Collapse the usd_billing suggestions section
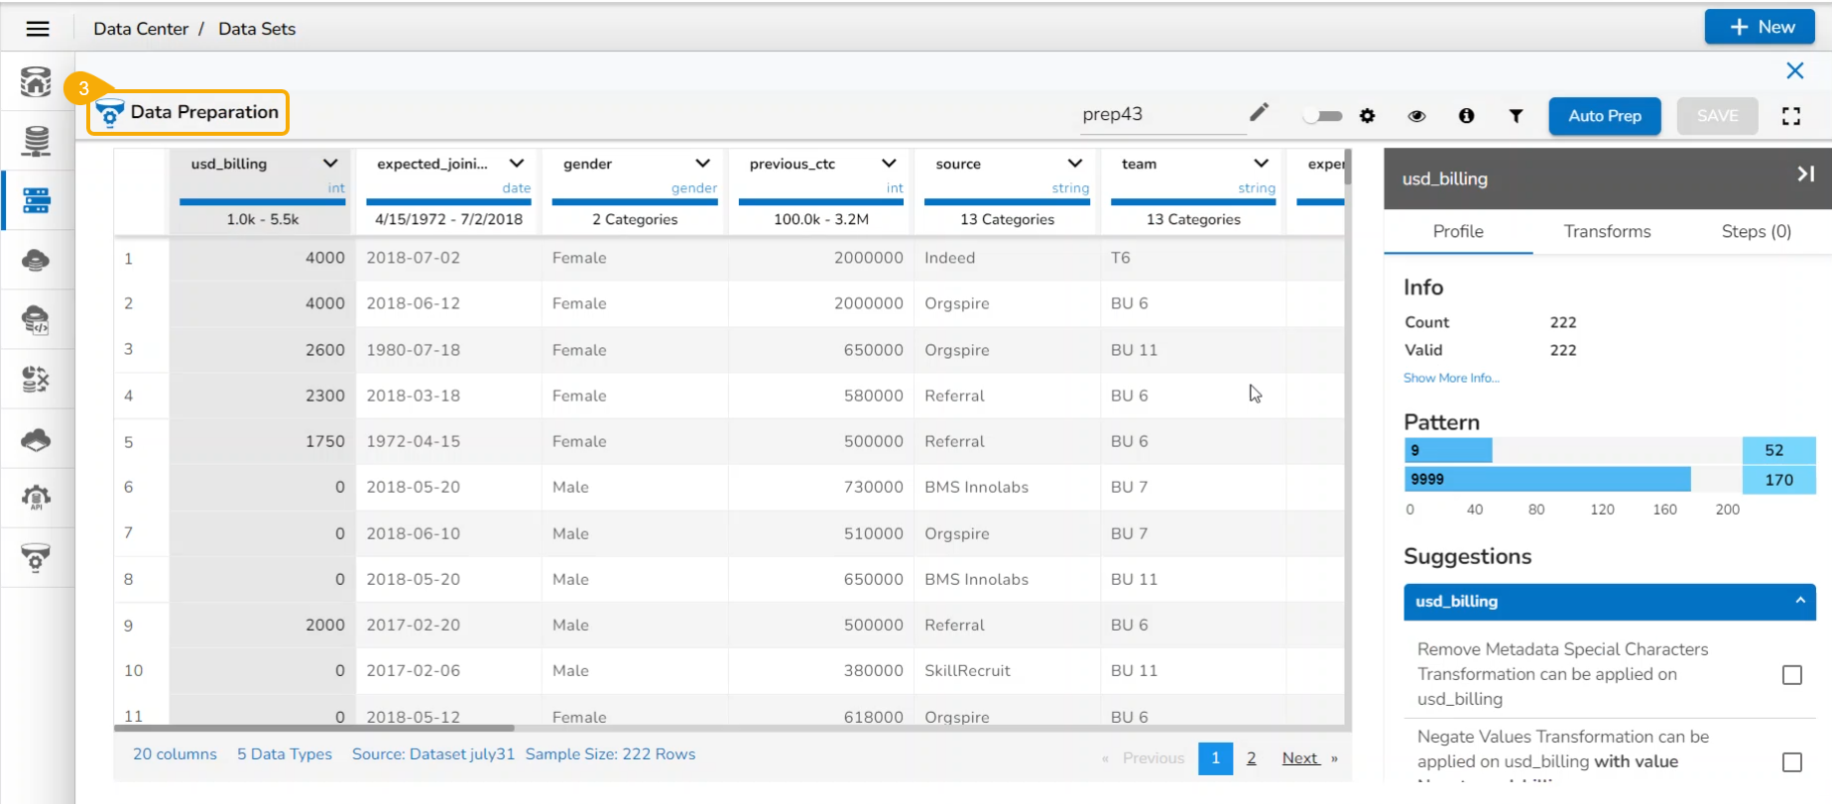 coord(1799,601)
